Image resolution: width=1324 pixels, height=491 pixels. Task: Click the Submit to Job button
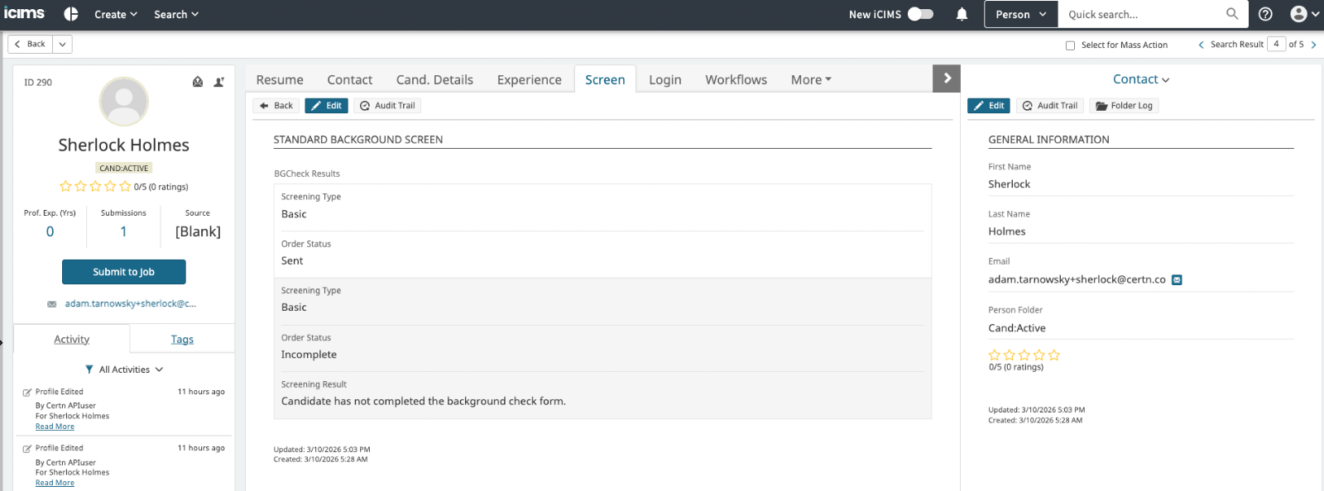coord(124,272)
